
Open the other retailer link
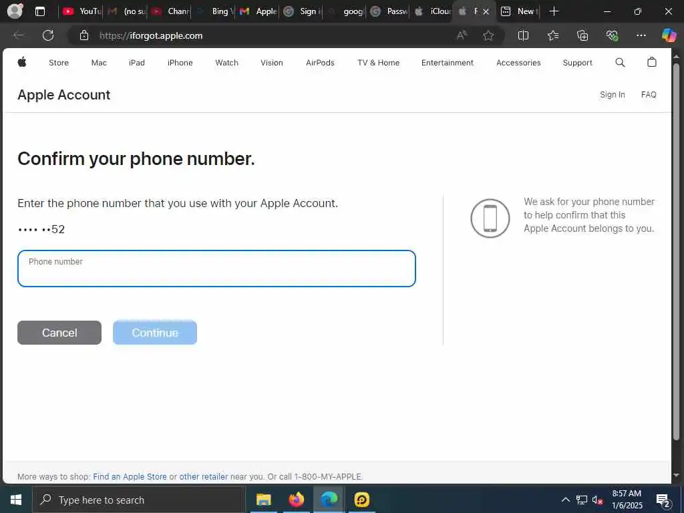pos(204,476)
